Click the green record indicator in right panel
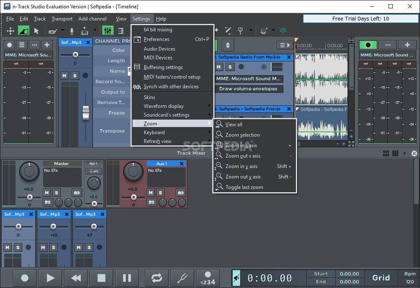 pyautogui.click(x=368, y=45)
